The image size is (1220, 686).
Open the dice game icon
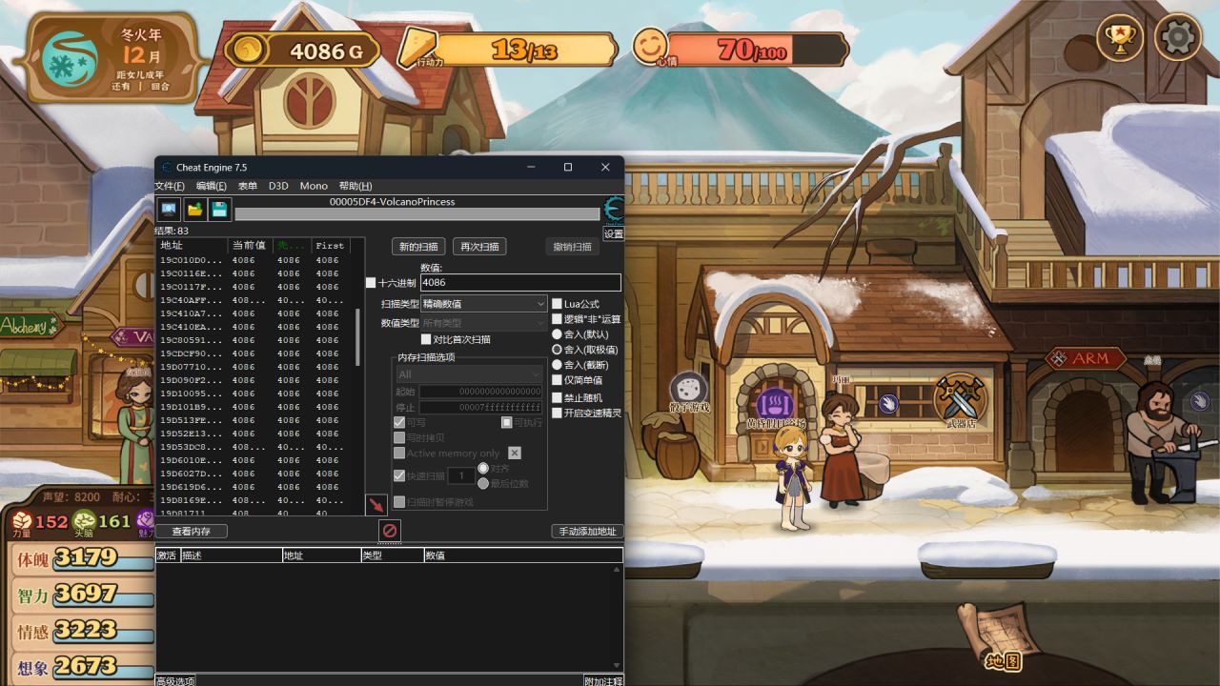(x=688, y=392)
